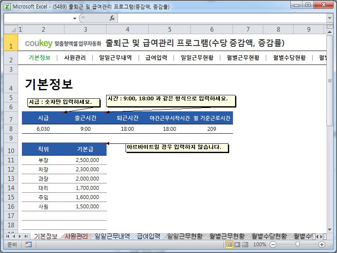Click the 월별근무현황 navigation link
The image size is (337, 253).
(x=243, y=58)
